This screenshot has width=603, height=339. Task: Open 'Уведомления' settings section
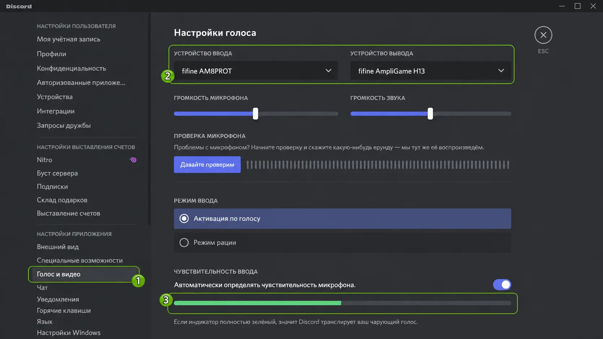click(58, 299)
